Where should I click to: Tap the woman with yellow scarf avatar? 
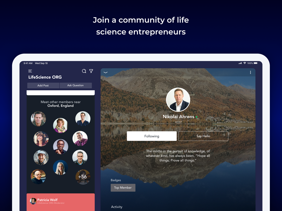(60, 125)
